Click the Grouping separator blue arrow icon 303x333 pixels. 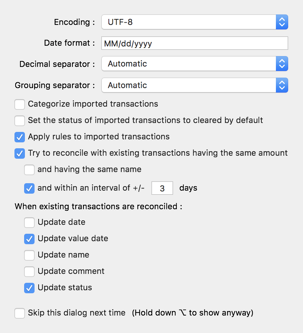(x=282, y=85)
